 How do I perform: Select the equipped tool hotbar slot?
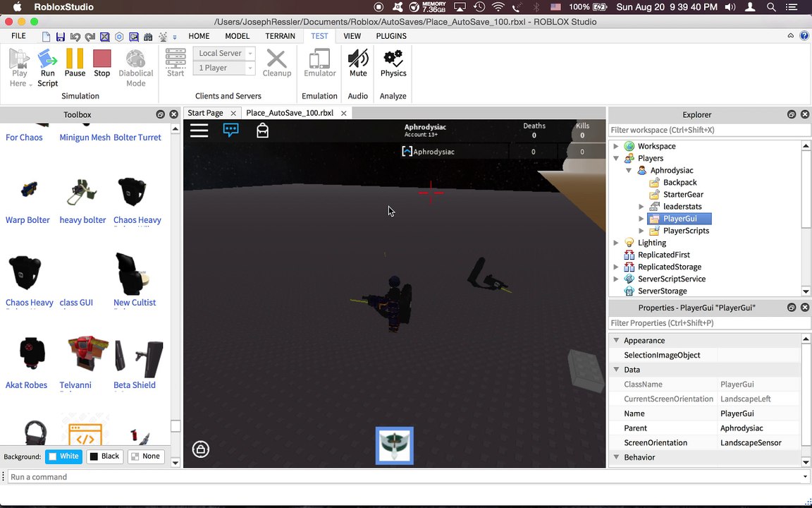[x=395, y=446]
